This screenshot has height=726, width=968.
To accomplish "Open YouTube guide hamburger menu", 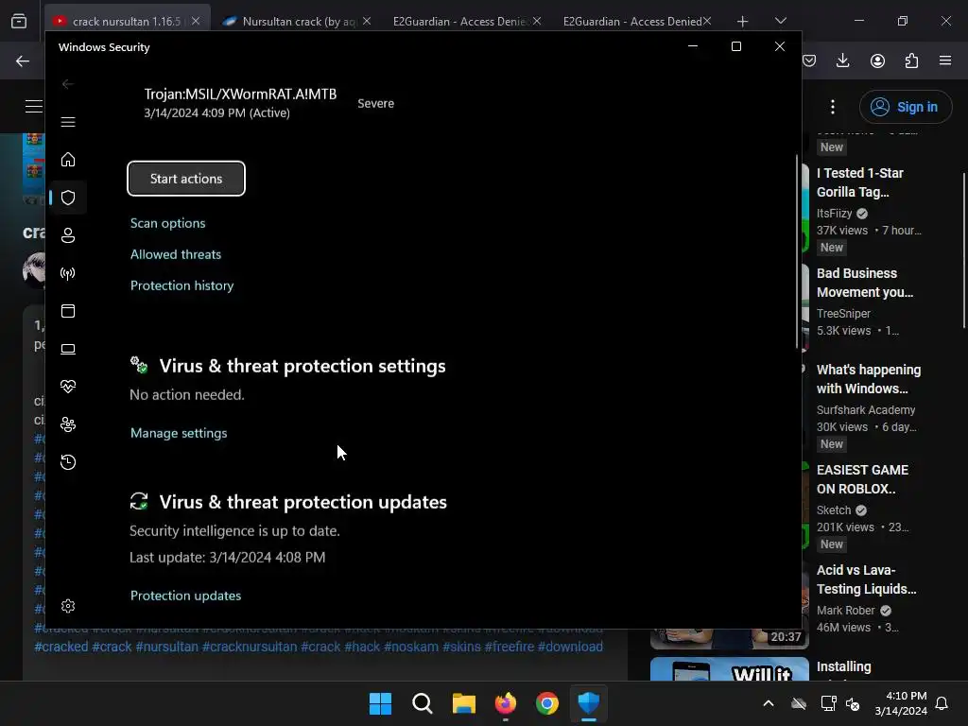I will [34, 106].
